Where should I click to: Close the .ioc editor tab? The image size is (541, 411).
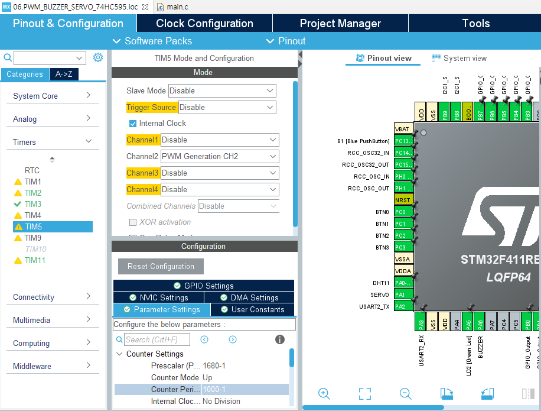(145, 7)
